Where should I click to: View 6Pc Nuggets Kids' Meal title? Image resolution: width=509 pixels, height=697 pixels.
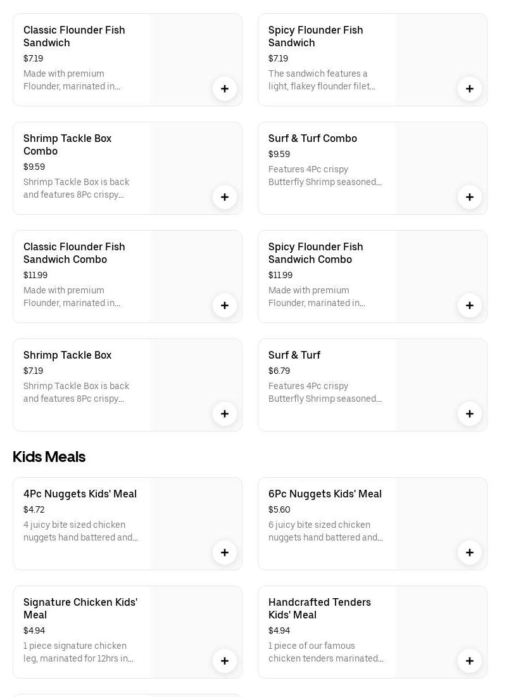[325, 494]
